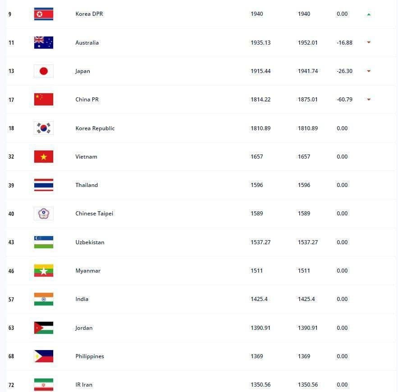Click the Vietnam flag icon
The width and height of the screenshot is (398, 392).
[44, 156]
